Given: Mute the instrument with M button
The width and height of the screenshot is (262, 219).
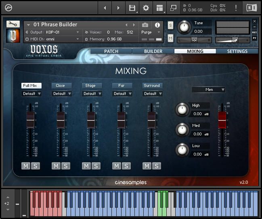Looking at the screenshot, I should [170, 38].
